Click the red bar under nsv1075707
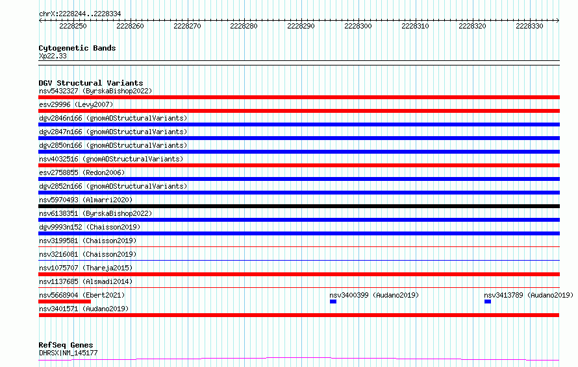This screenshot has height=367, width=578. (x=299, y=274)
